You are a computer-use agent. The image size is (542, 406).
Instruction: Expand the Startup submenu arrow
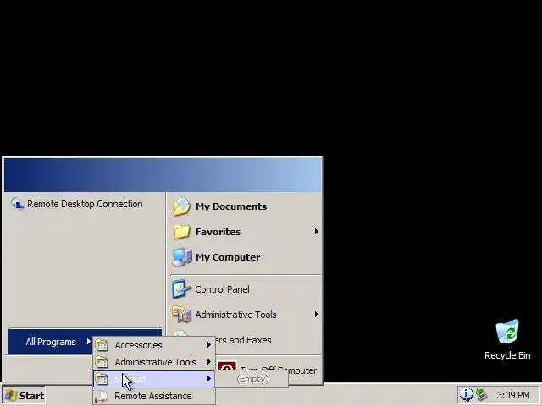[x=209, y=379]
